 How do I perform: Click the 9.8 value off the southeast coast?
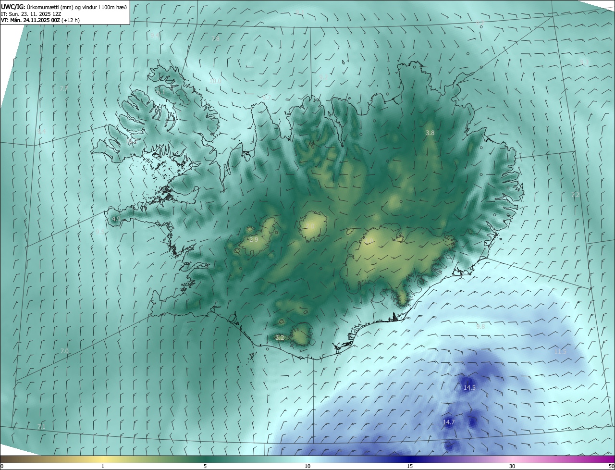[x=480, y=326]
